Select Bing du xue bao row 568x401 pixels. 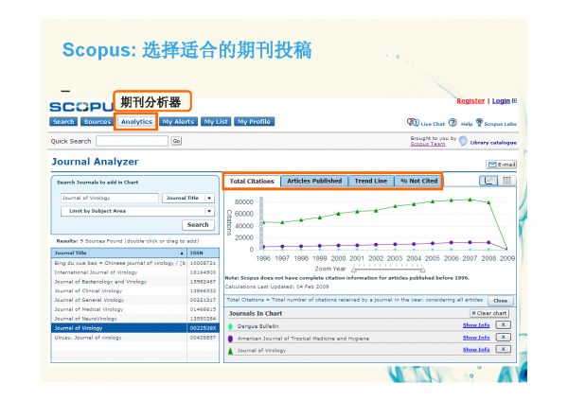(x=135, y=263)
